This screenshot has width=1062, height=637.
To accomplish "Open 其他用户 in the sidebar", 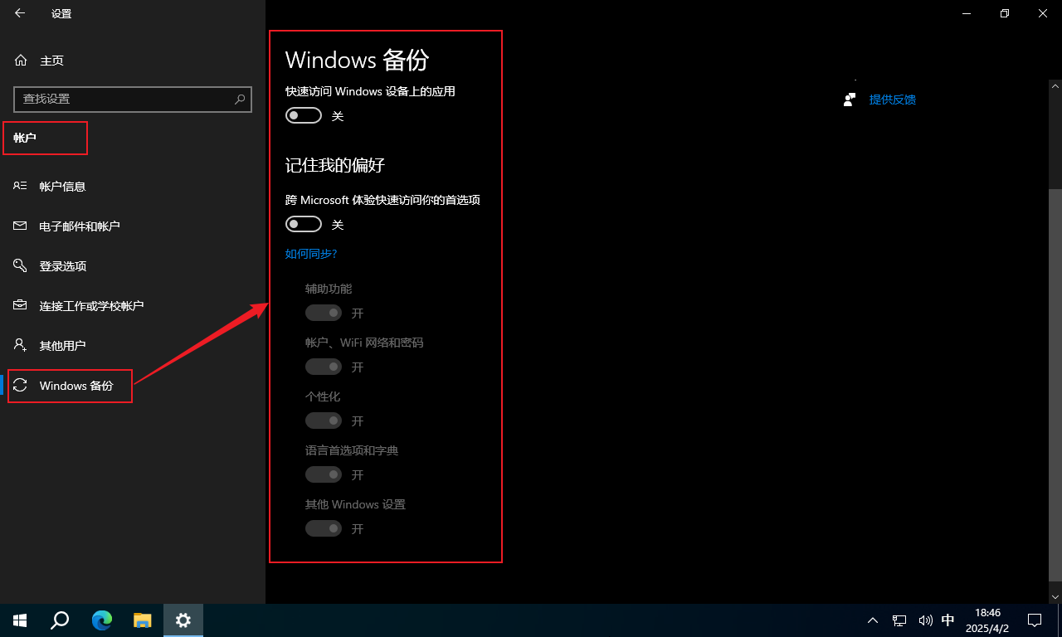I will click(133, 346).
